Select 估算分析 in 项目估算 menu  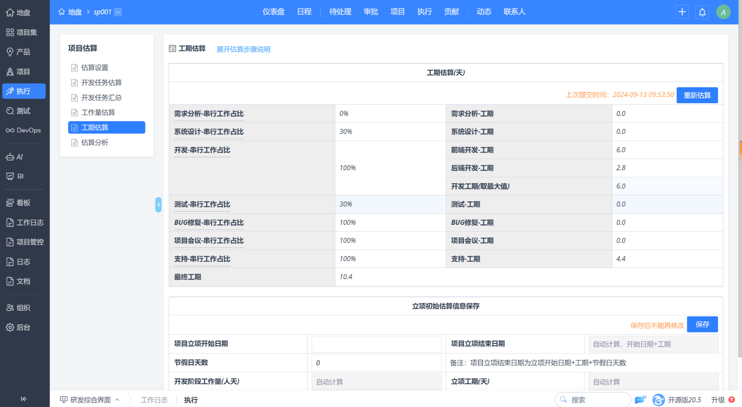click(x=95, y=143)
